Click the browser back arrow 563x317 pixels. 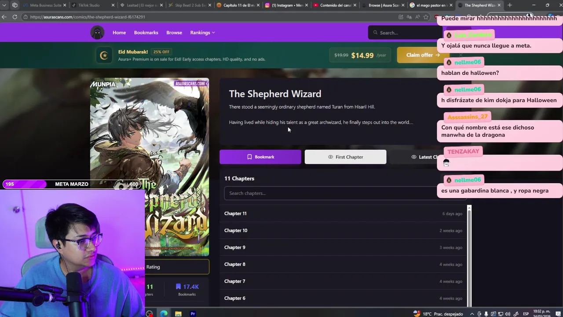pos(4,17)
